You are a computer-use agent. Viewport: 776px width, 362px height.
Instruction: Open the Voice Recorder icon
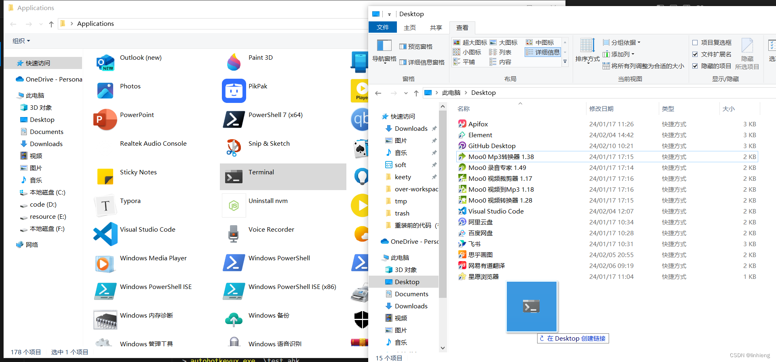click(234, 234)
